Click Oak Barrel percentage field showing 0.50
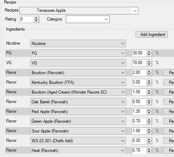Screen dimensions: 174x157 tap(139, 102)
